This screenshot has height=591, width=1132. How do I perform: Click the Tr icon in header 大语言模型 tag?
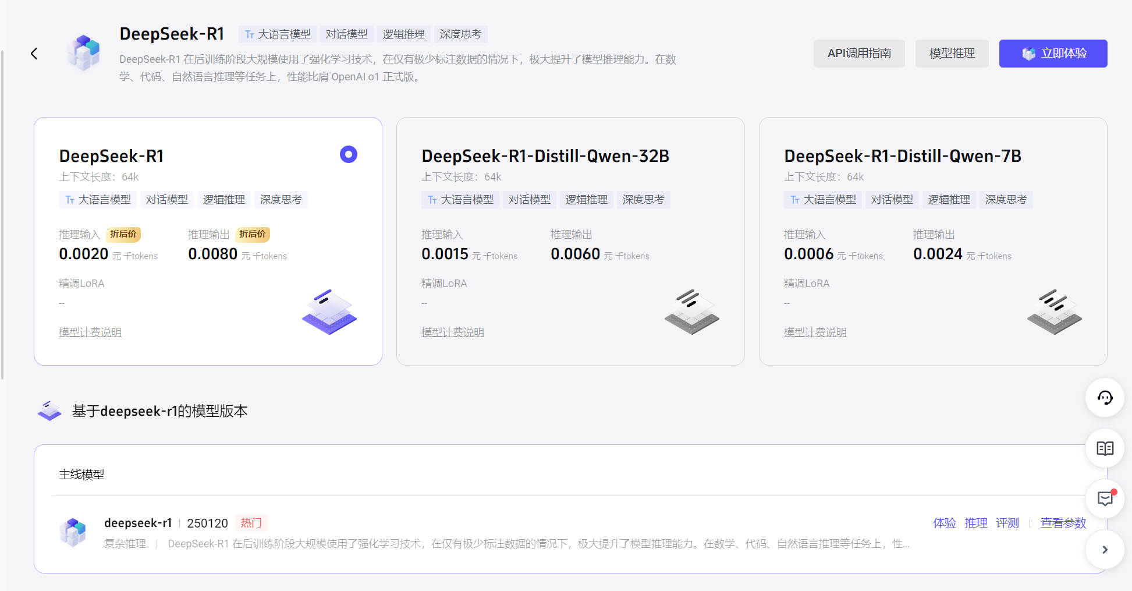tap(250, 35)
